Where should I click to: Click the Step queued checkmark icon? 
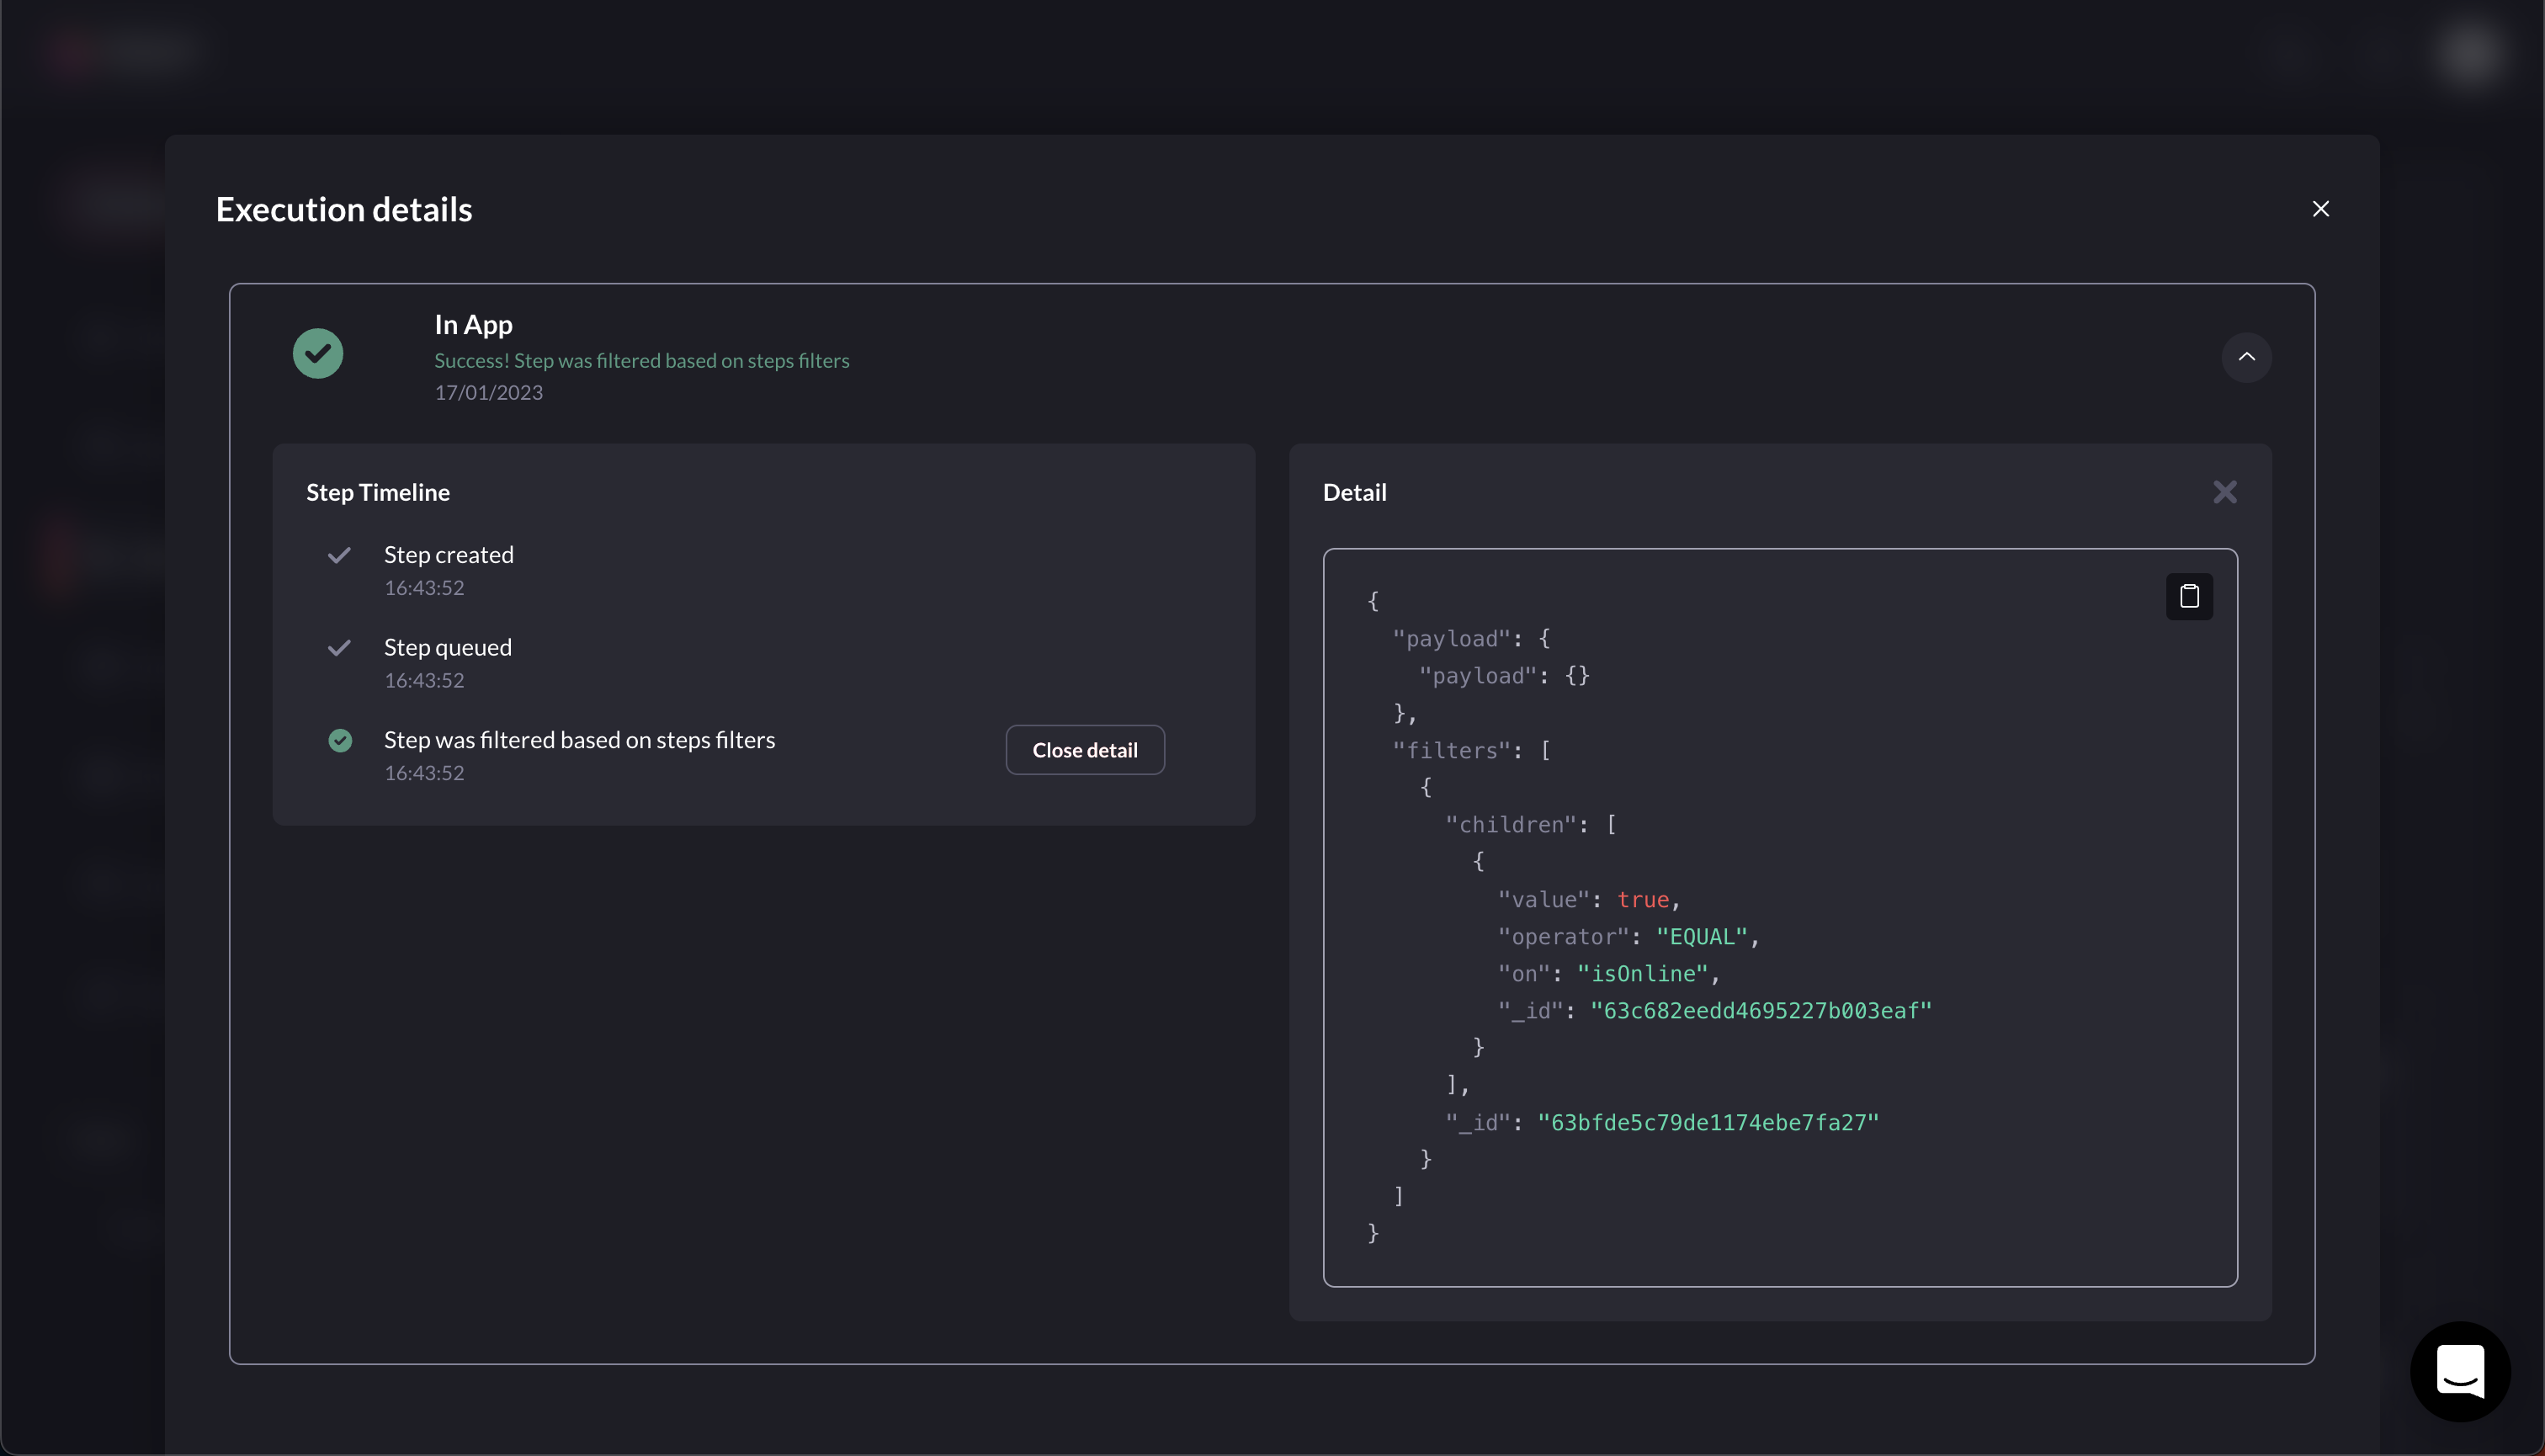pos(339,648)
